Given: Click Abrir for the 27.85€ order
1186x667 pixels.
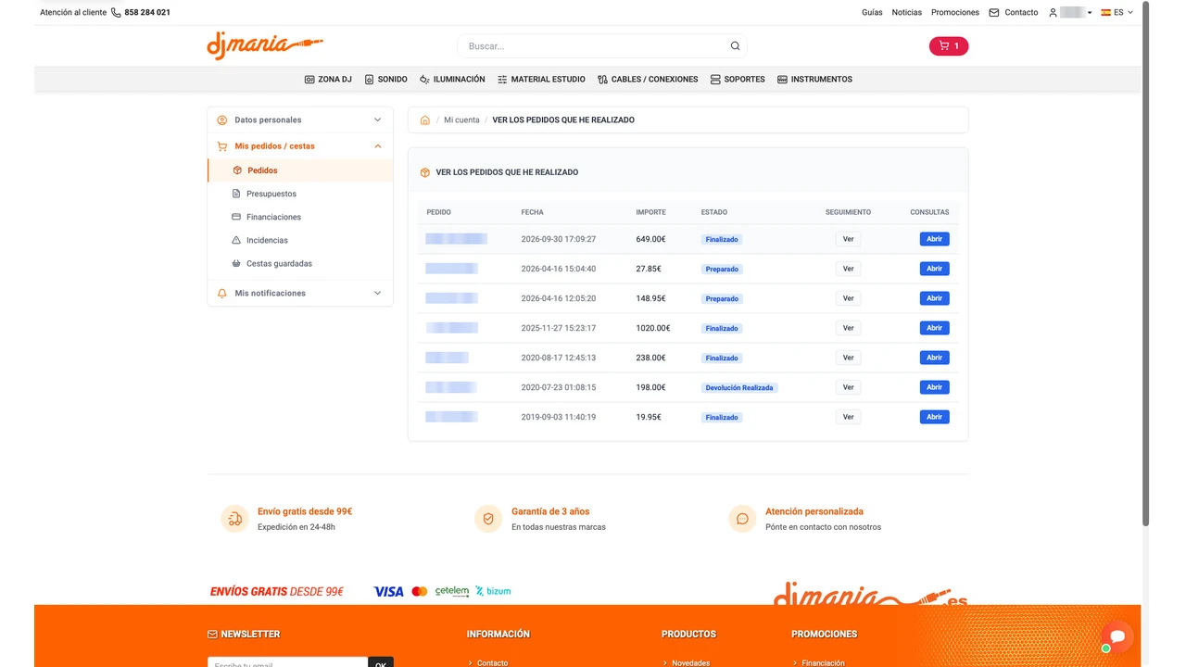Looking at the screenshot, I should (x=934, y=269).
